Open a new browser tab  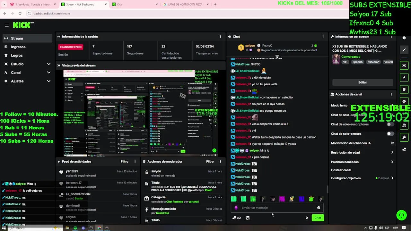coord(215,4)
